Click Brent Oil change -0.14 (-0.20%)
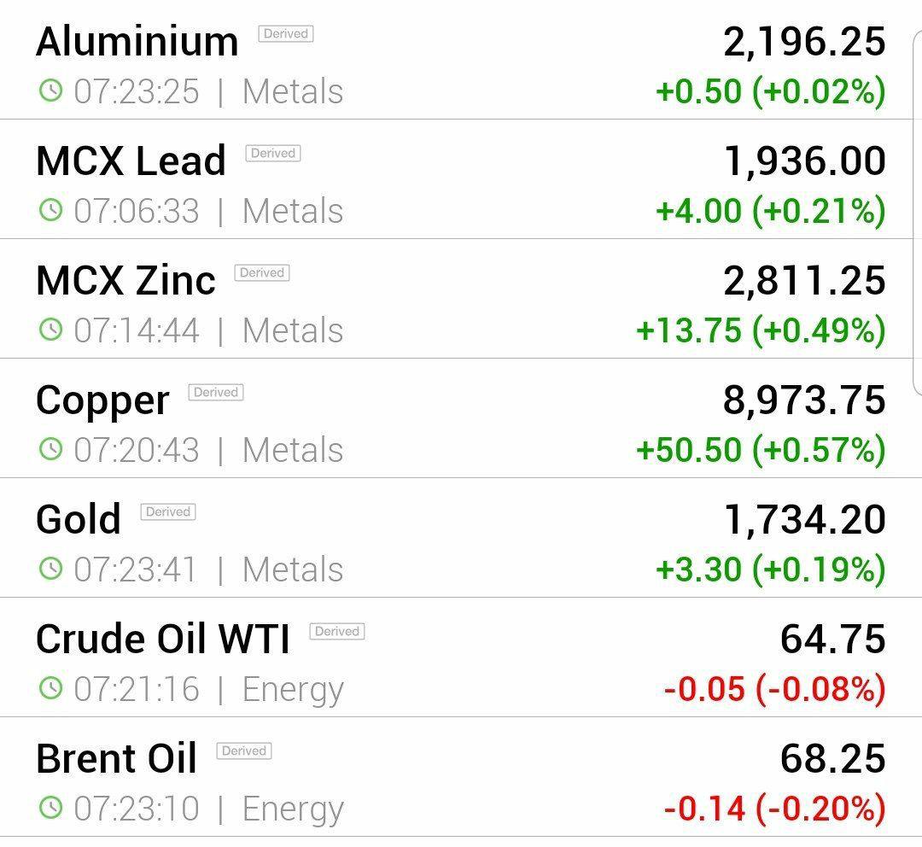 [774, 808]
